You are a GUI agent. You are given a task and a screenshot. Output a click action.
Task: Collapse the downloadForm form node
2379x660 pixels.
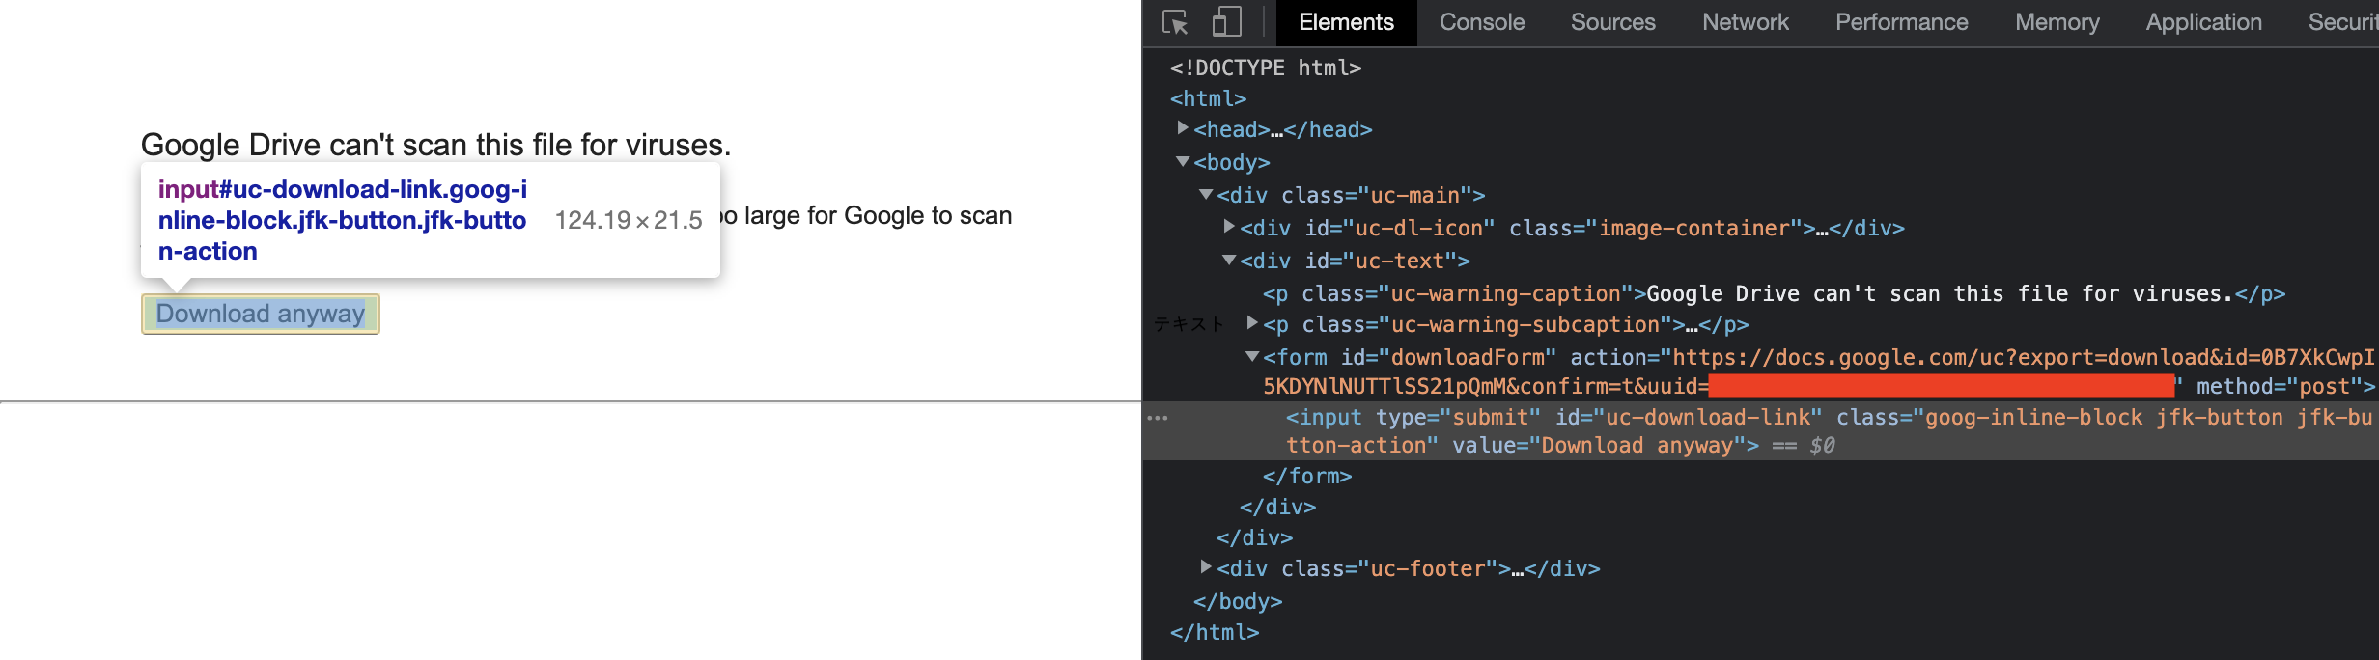pos(1252,357)
